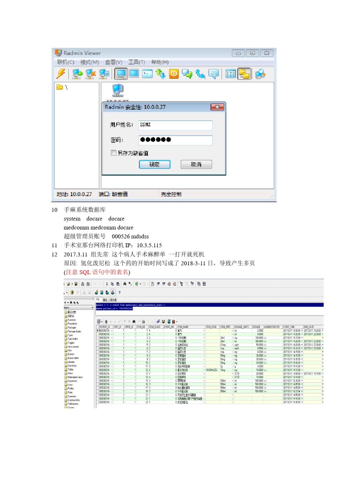Image resolution: width=340 pixels, height=481 pixels.
Task: Expand the Procedures folder
Action: (x=71, y=324)
